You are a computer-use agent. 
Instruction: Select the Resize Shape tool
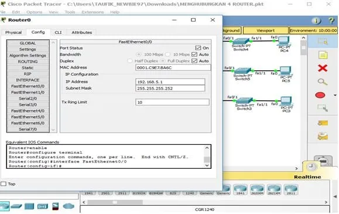323,108
